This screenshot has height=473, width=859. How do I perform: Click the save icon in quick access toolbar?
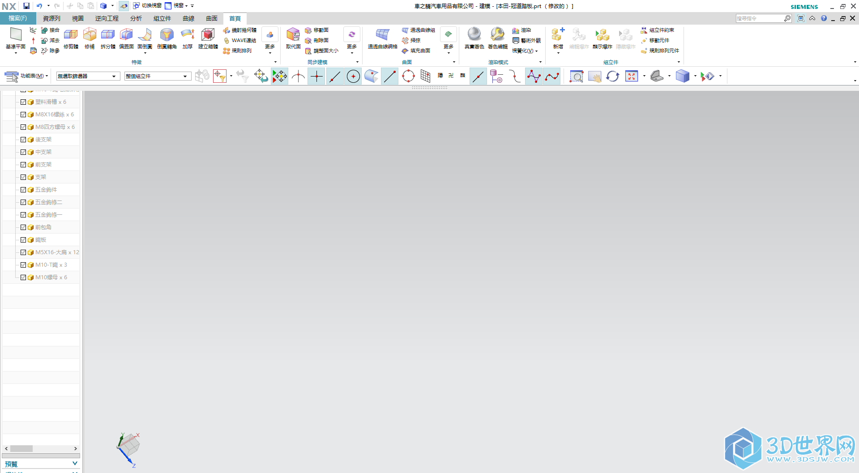[26, 6]
